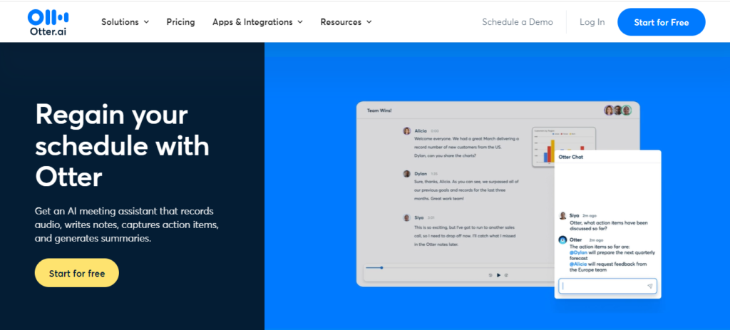730x330 pixels.
Task: Expand the Resources dropdown
Action: pos(346,22)
